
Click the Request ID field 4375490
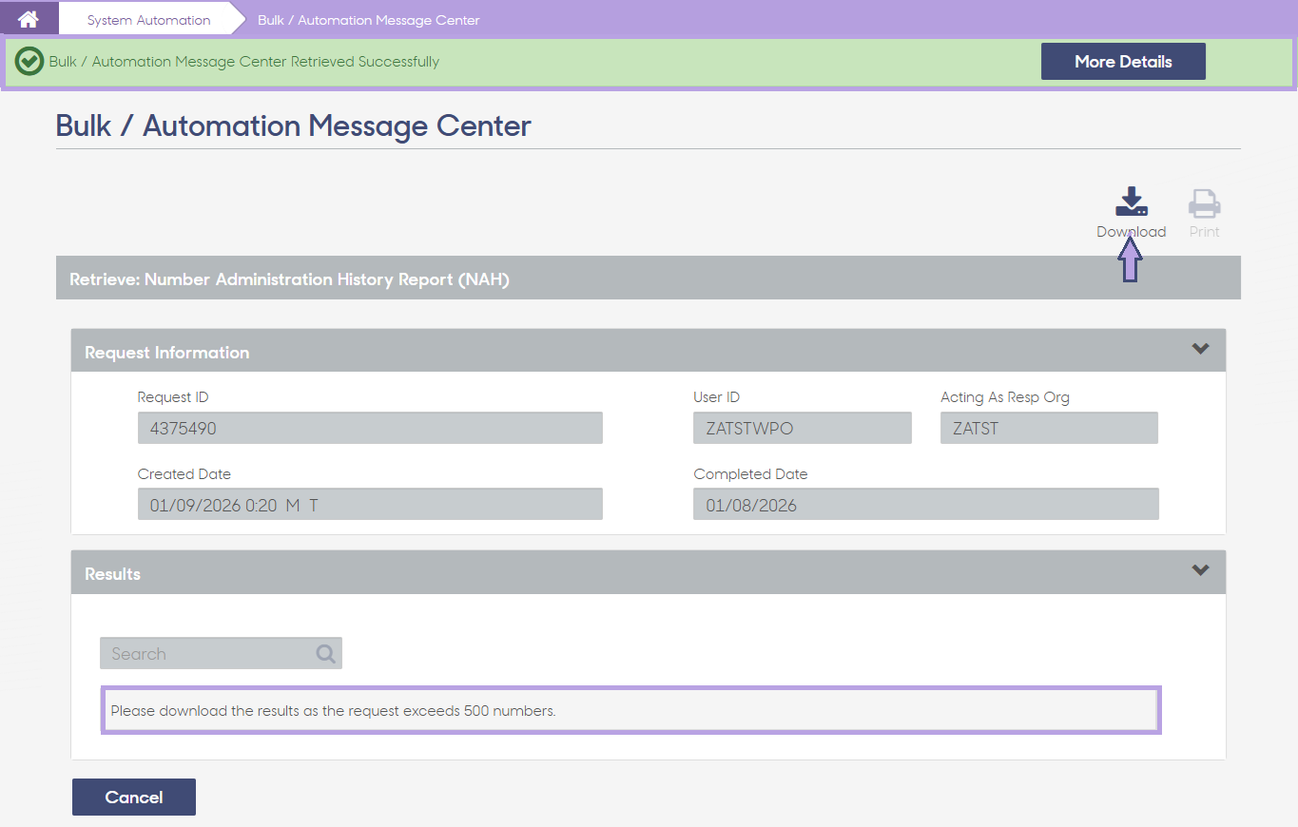[370, 428]
